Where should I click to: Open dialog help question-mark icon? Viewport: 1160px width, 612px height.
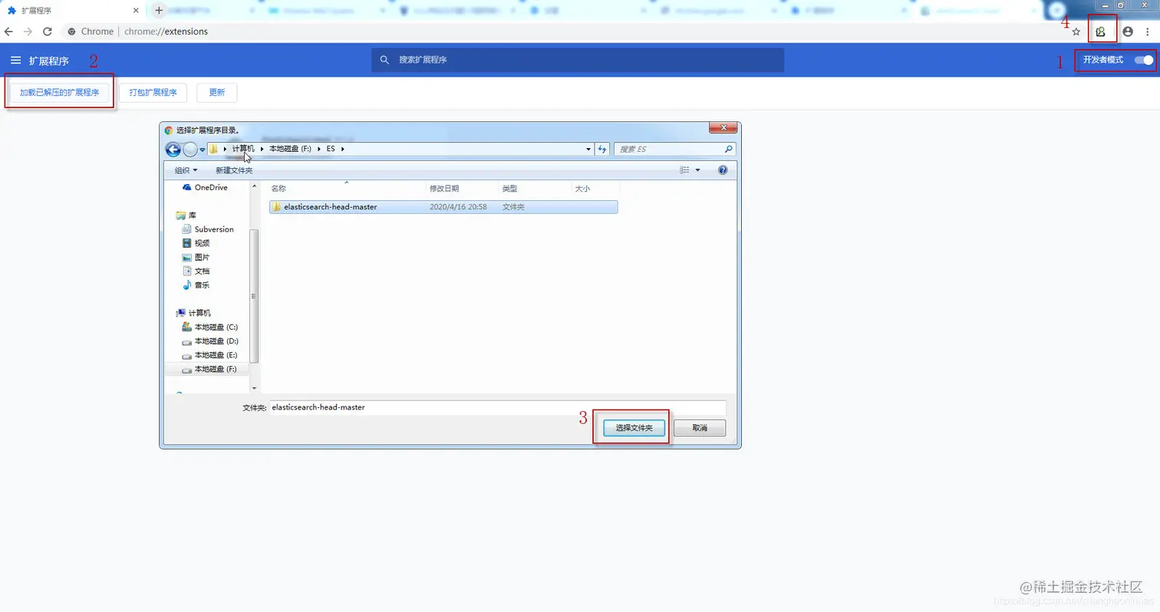tap(723, 170)
